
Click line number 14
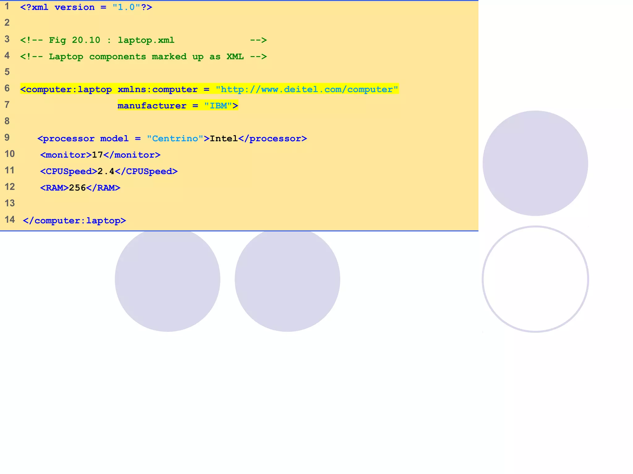click(10, 220)
